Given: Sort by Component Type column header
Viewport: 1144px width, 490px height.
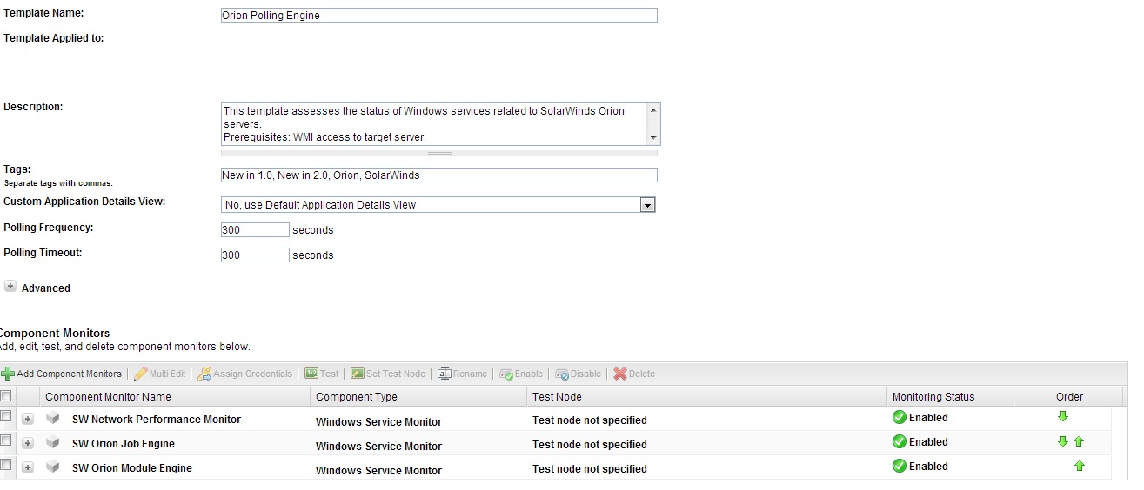Looking at the screenshot, I should pyautogui.click(x=418, y=397).
